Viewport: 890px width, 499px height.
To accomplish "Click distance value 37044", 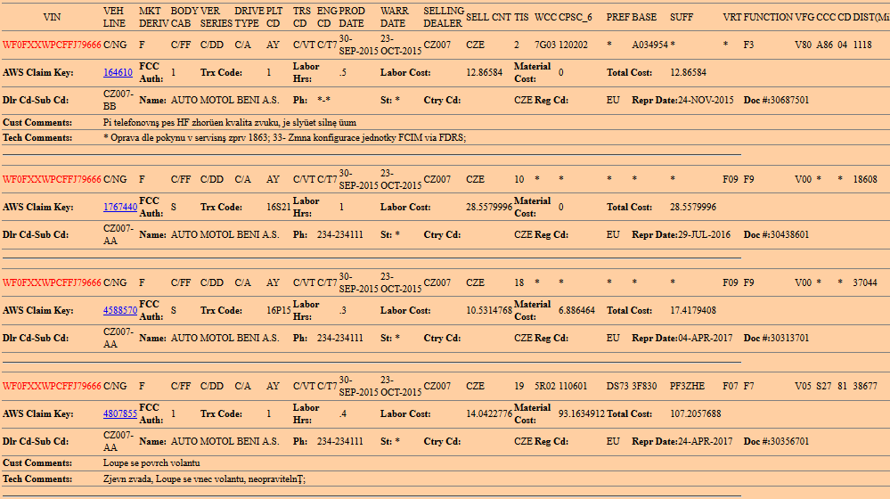I will coord(864,283).
